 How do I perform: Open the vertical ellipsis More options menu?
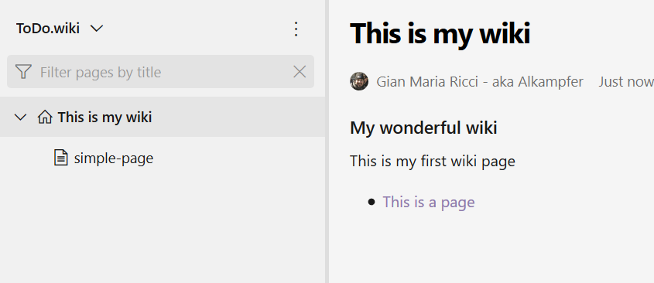point(296,29)
